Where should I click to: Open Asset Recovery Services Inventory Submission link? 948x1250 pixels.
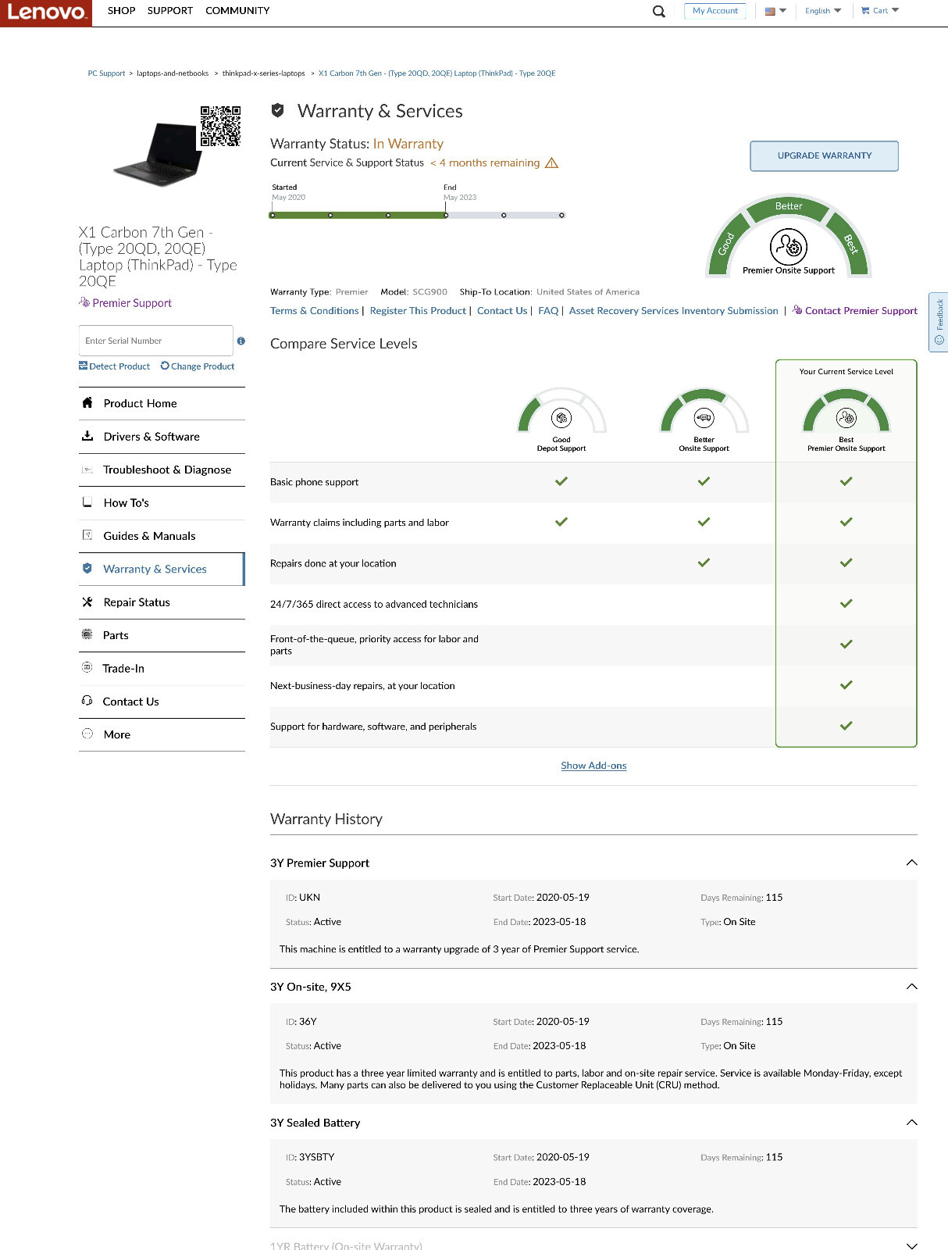coord(673,311)
